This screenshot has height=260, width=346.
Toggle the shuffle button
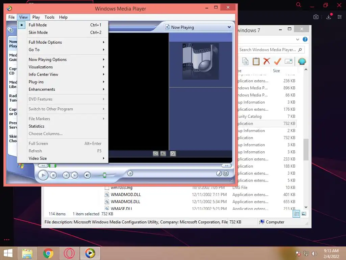(130, 174)
